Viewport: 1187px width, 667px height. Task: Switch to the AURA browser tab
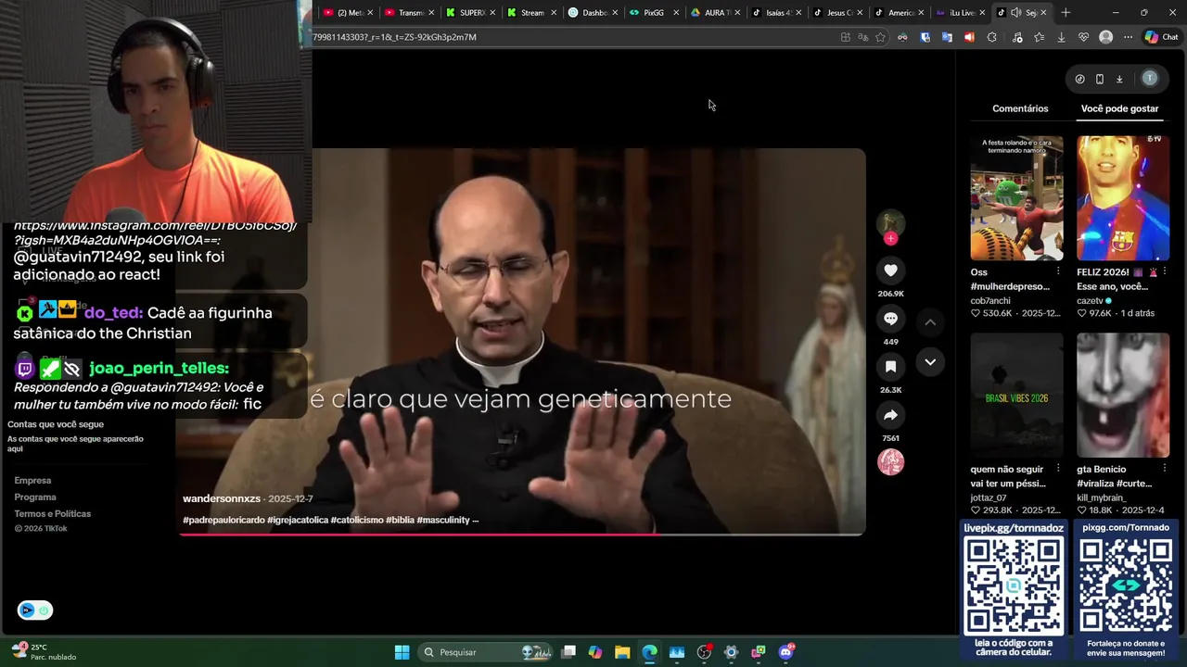point(714,12)
